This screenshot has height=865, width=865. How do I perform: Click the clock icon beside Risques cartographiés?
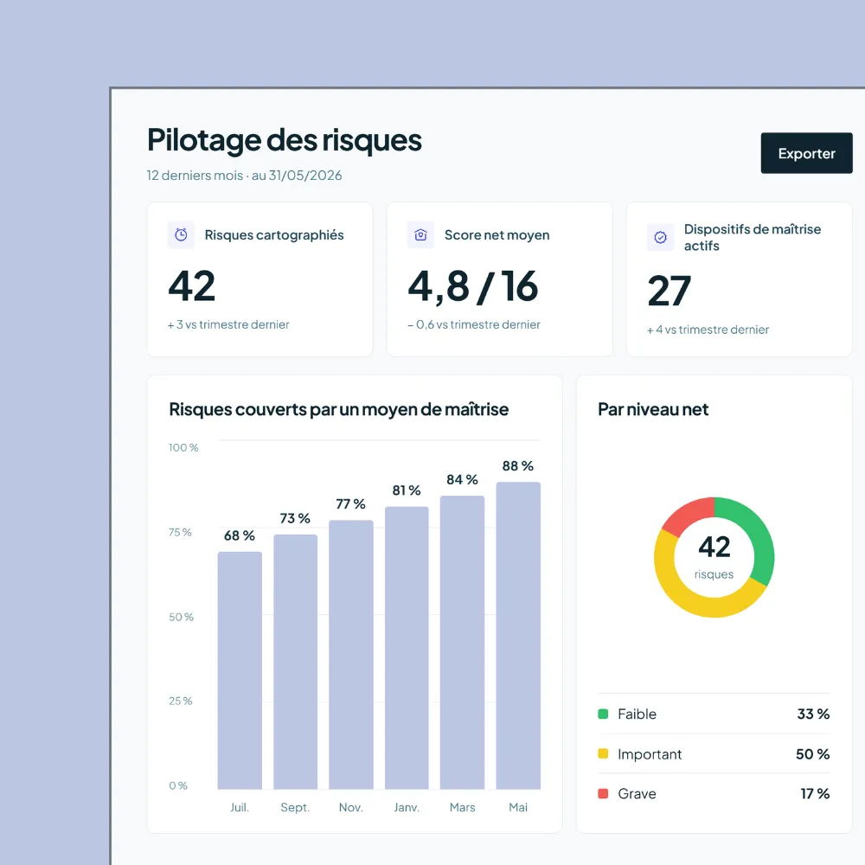point(181,235)
